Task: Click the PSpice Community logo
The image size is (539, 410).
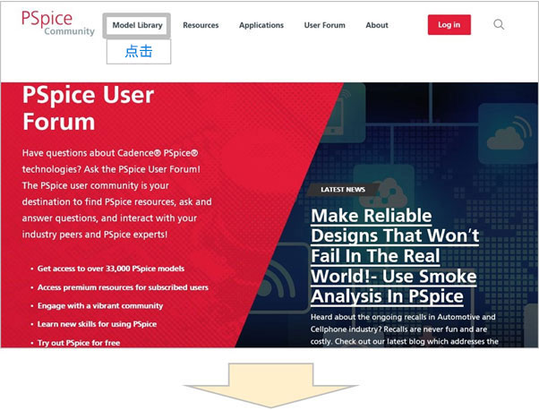Action: [x=57, y=23]
